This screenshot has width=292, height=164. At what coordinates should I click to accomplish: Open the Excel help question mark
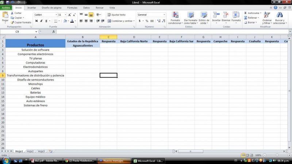point(276,7)
